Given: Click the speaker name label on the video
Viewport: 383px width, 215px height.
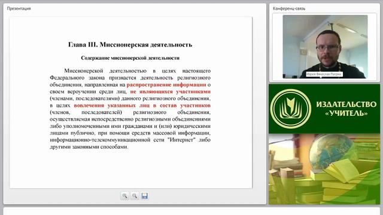Looking at the screenshot, I should pos(324,74).
